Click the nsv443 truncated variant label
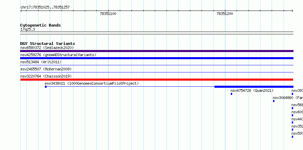This screenshot has width=303, height=150. pyautogui.click(x=297, y=119)
